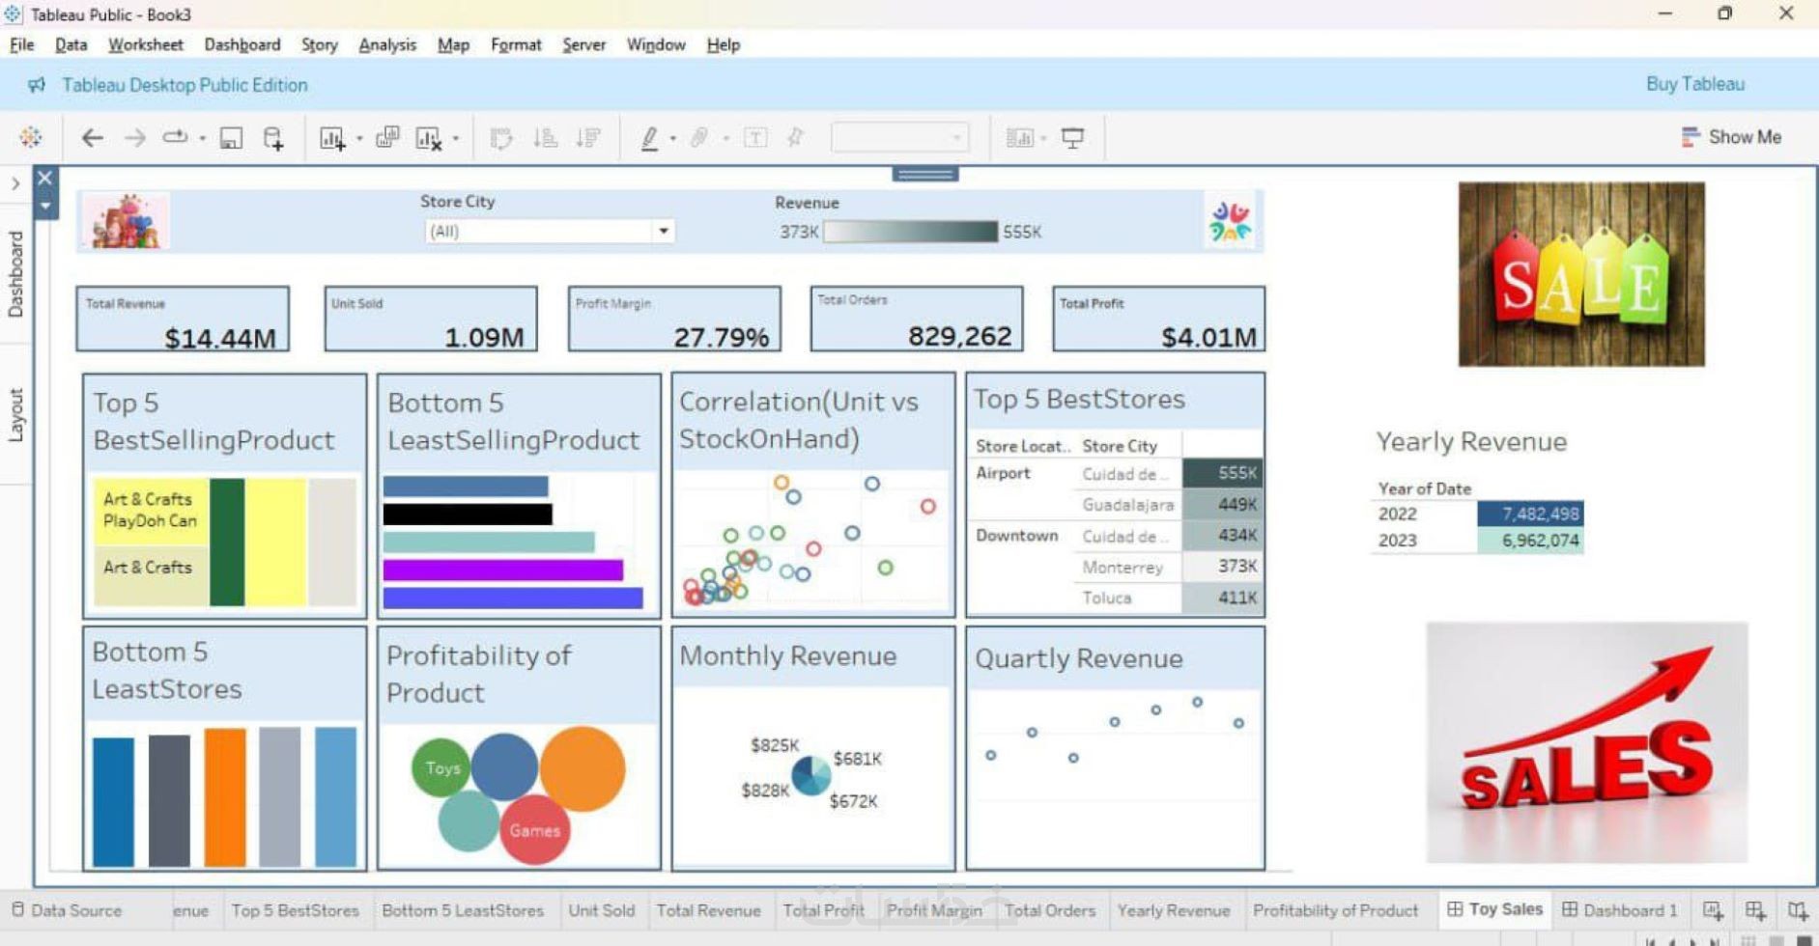Click the dashboard drag handle grip
The width and height of the screenshot is (1819, 946).
click(925, 175)
